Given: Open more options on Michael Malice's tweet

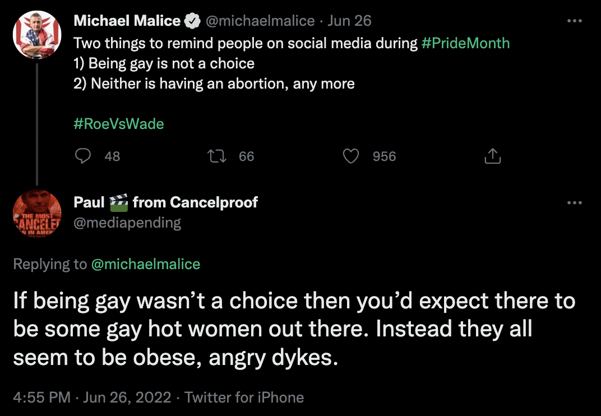Looking at the screenshot, I should tap(575, 21).
